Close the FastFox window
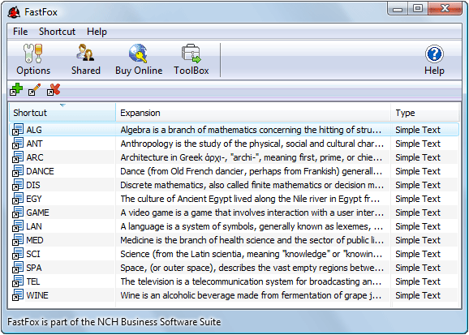469x335 pixels. click(445, 8)
